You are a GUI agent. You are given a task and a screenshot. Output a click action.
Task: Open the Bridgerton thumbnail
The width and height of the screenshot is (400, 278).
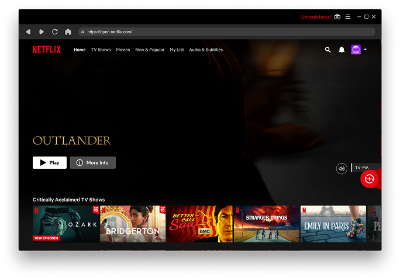tap(133, 224)
